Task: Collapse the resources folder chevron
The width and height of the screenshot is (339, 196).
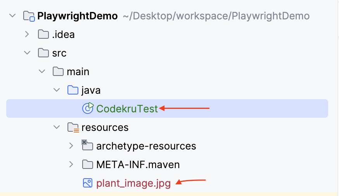Action: 57,127
